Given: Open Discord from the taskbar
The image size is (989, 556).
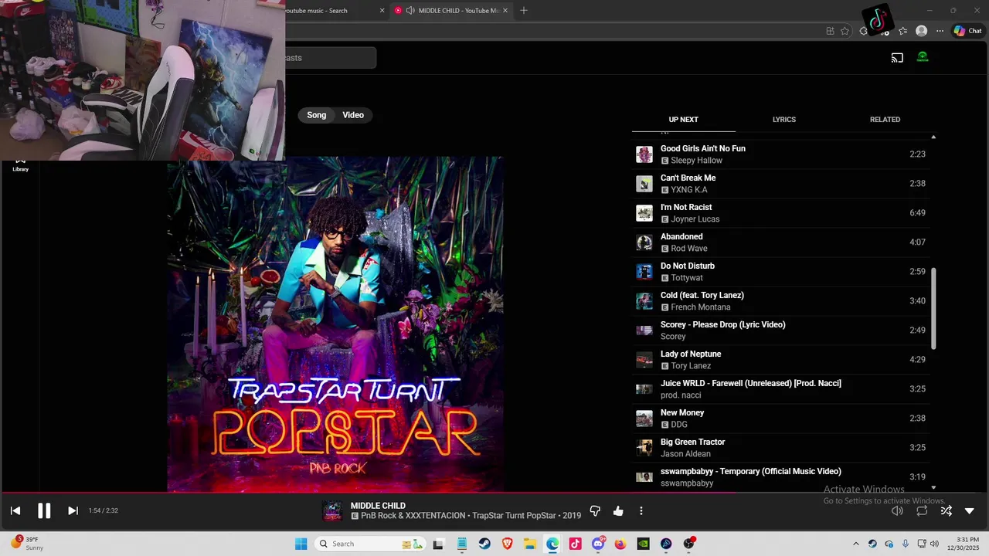Looking at the screenshot, I should [x=598, y=544].
